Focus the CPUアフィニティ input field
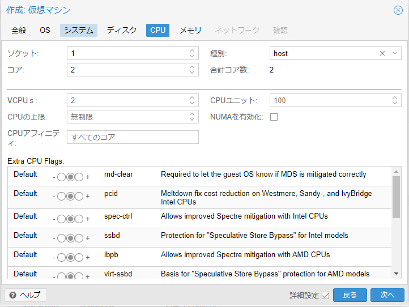The height and width of the screenshot is (307, 409). click(x=133, y=137)
